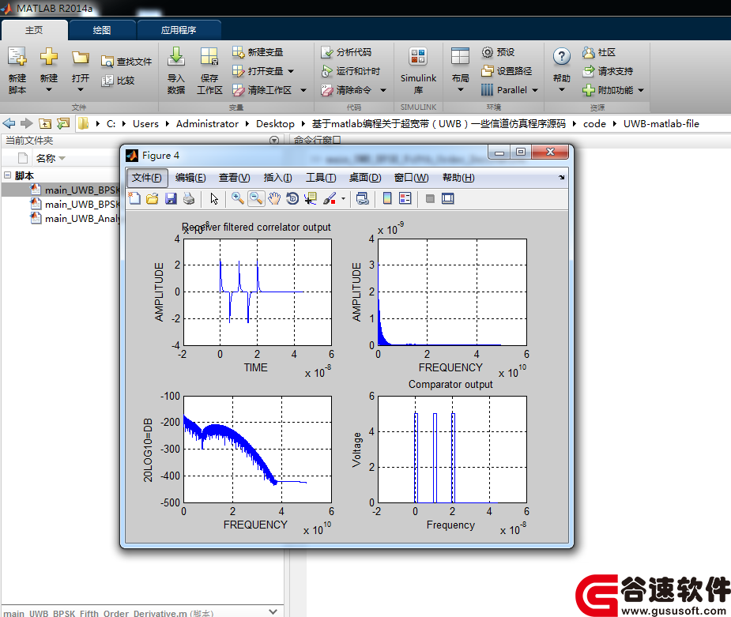Click Save Workspace (保存工作区) icon
Viewport: 731px width, 617px height.
[209, 56]
